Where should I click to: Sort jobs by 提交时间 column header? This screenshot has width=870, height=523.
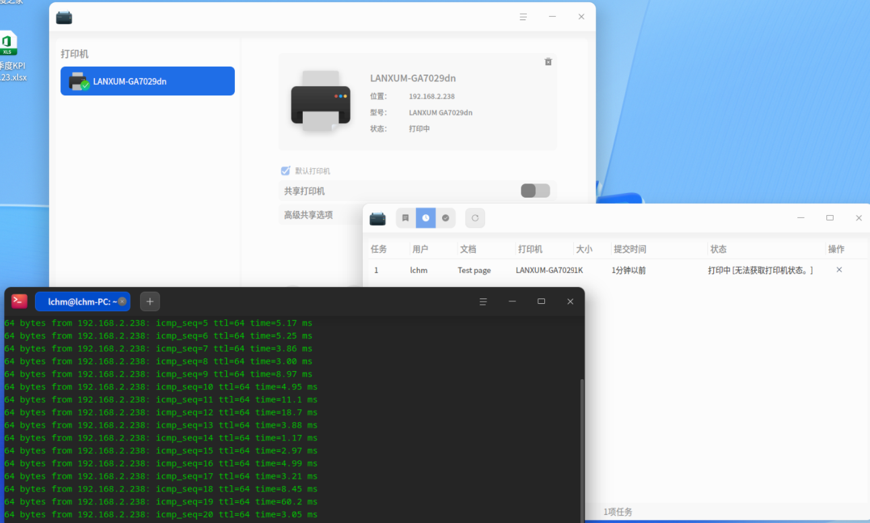click(630, 249)
